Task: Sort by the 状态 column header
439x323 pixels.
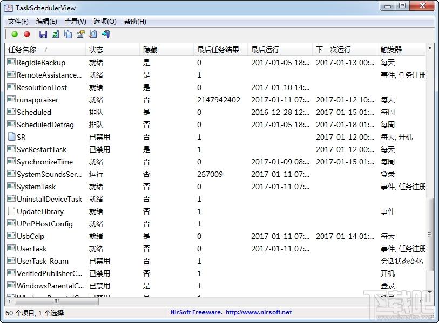Action: [112, 50]
